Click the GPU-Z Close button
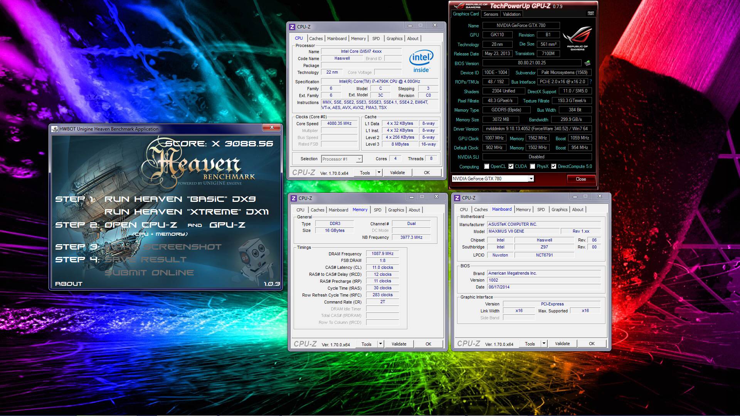The image size is (740, 416). [x=581, y=179]
